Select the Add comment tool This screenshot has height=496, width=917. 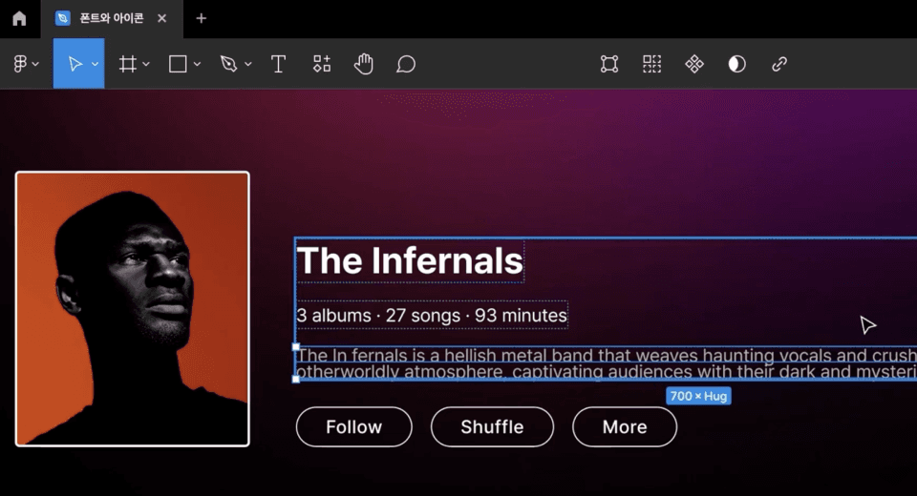coord(406,64)
